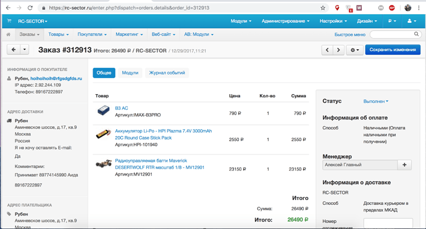Open the Быстрое меню link
Screen dimensions: 426x229
[349, 34]
